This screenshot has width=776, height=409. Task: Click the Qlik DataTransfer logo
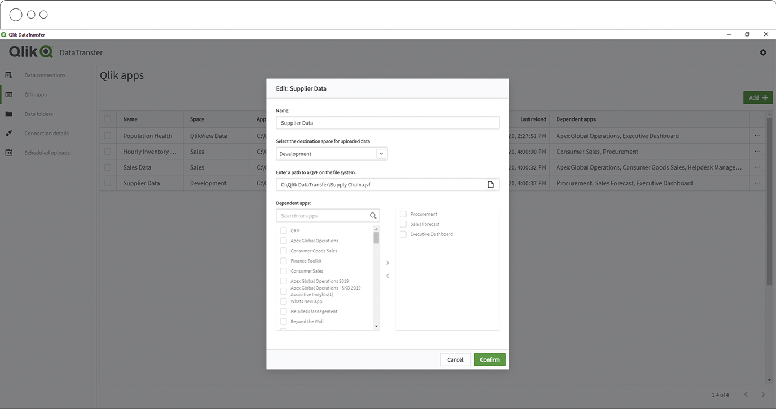click(x=29, y=52)
